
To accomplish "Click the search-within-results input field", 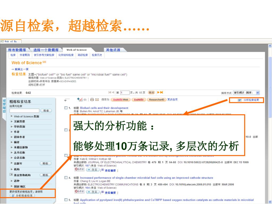I will (24, 111).
